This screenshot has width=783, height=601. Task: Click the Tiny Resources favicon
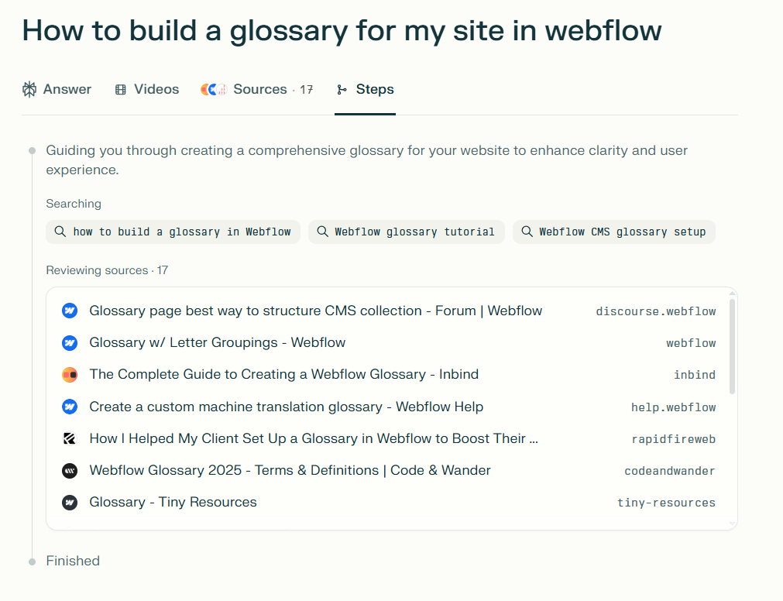click(70, 502)
